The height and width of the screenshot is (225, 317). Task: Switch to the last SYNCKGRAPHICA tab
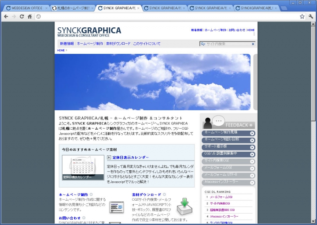click(x=256, y=8)
